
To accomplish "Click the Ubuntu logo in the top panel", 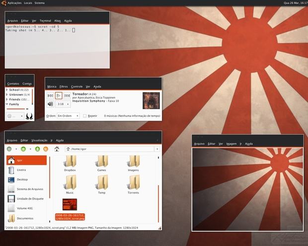I will coord(3,3).
